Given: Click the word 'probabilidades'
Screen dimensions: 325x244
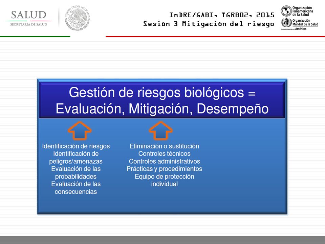Looking at the screenshot, I should 75,177.
